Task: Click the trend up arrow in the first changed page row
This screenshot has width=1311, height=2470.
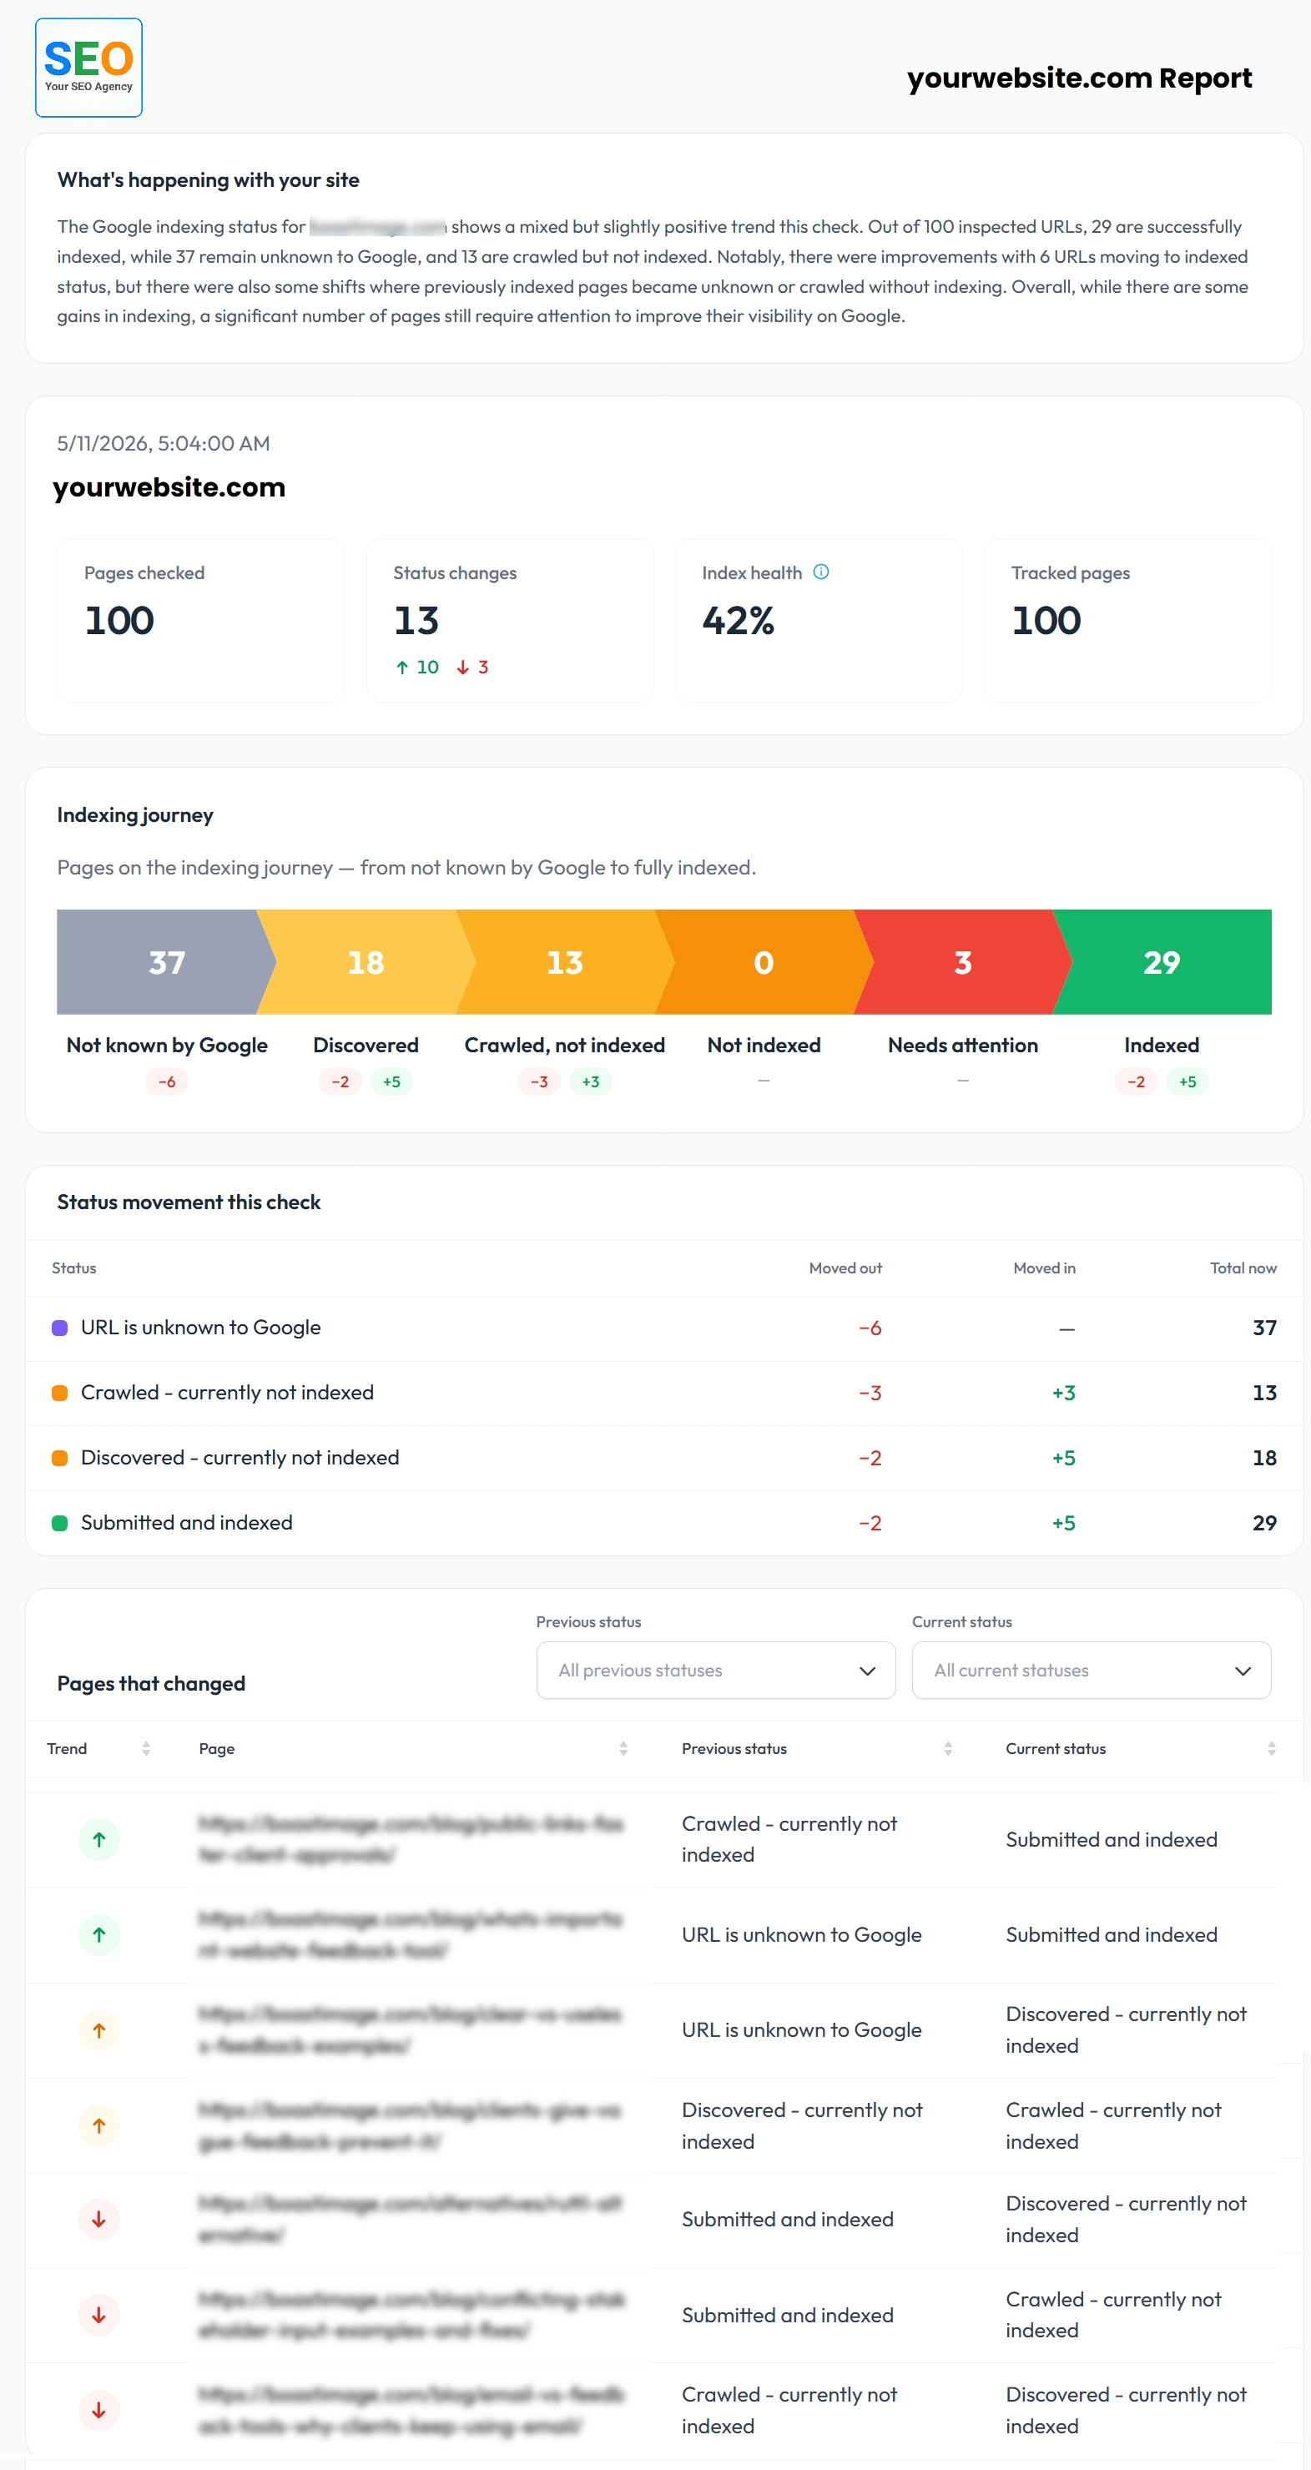Action: click(x=98, y=1839)
